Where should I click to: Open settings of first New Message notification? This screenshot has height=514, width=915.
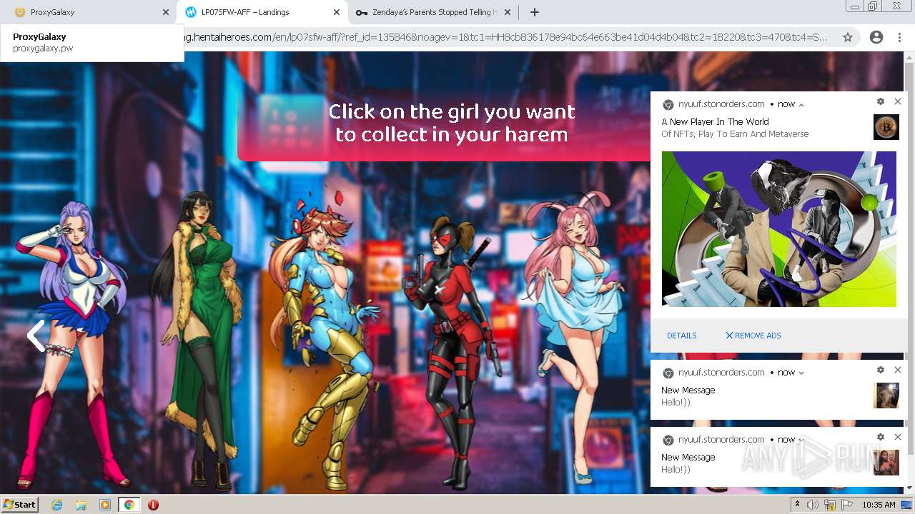pos(881,370)
